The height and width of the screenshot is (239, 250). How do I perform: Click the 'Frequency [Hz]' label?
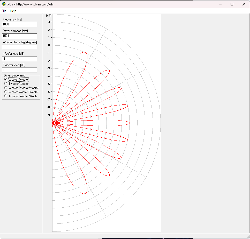coord(12,19)
